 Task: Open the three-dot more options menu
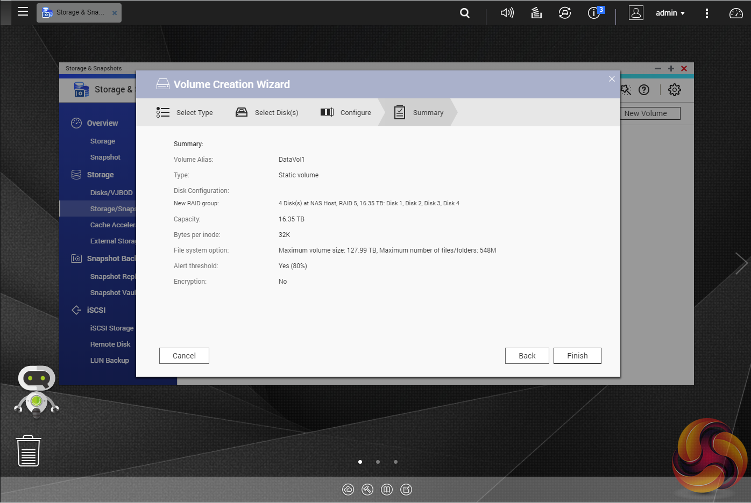pyautogui.click(x=706, y=13)
